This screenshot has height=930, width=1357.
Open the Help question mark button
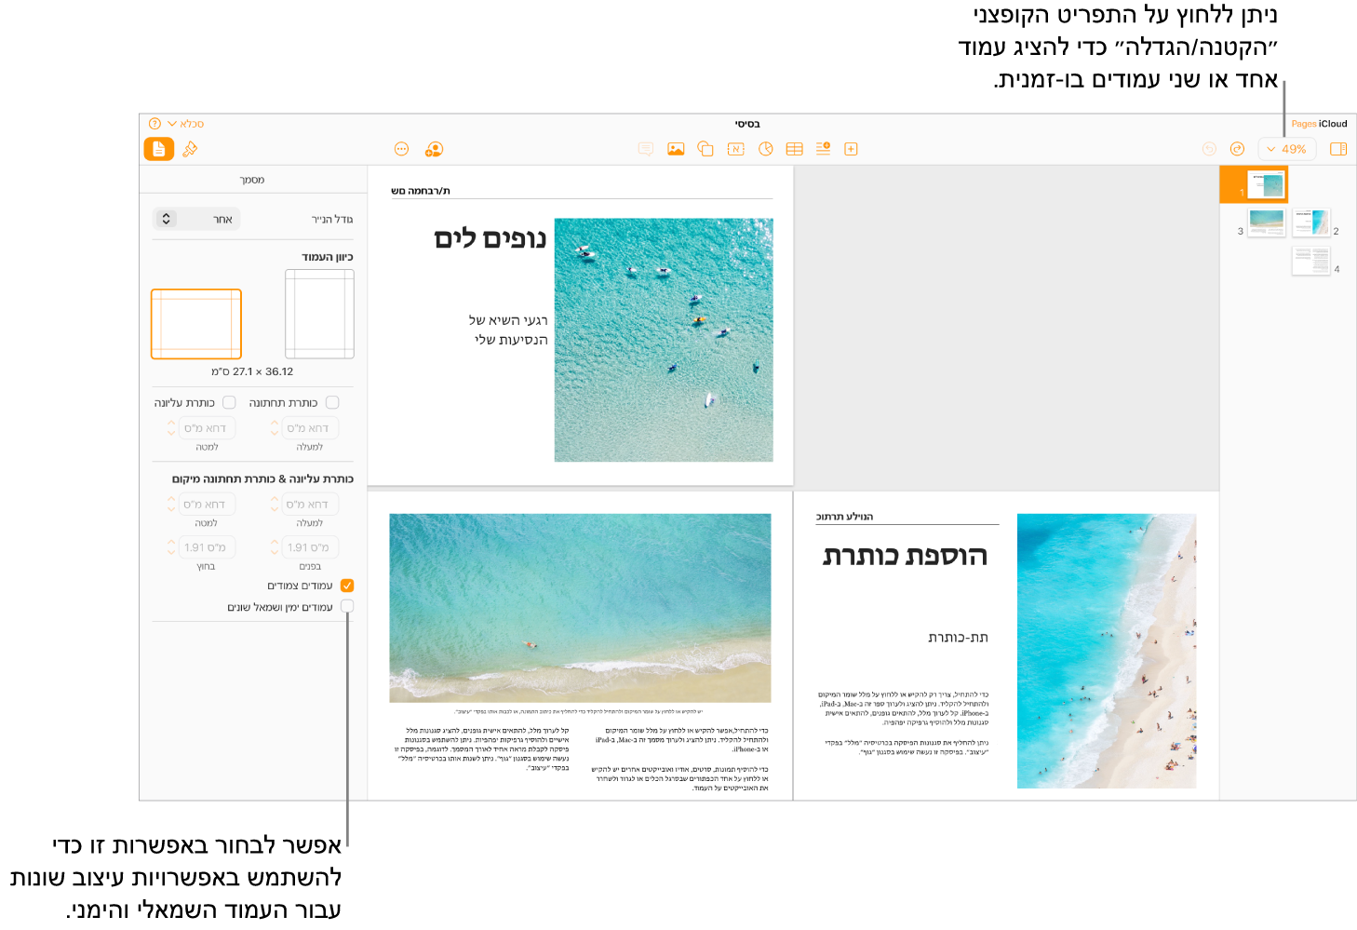click(x=154, y=123)
